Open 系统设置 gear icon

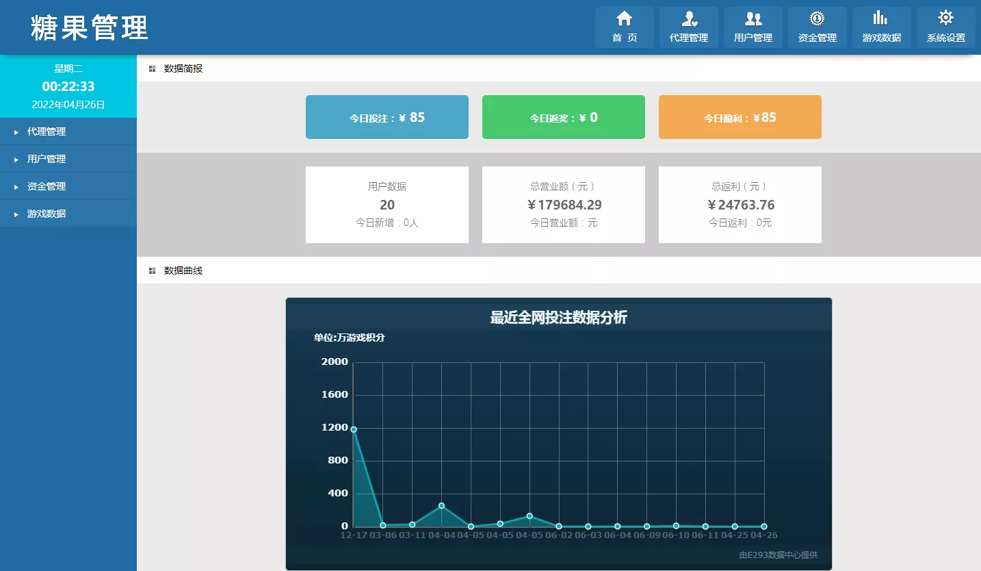pos(945,18)
